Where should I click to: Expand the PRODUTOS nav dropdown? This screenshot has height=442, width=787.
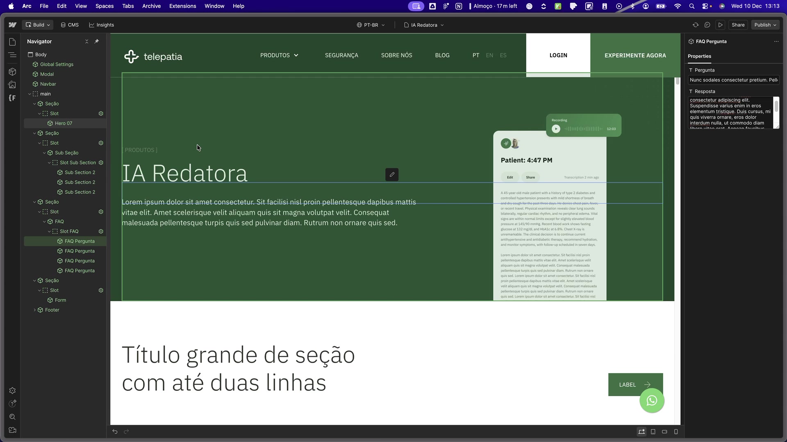(x=280, y=55)
